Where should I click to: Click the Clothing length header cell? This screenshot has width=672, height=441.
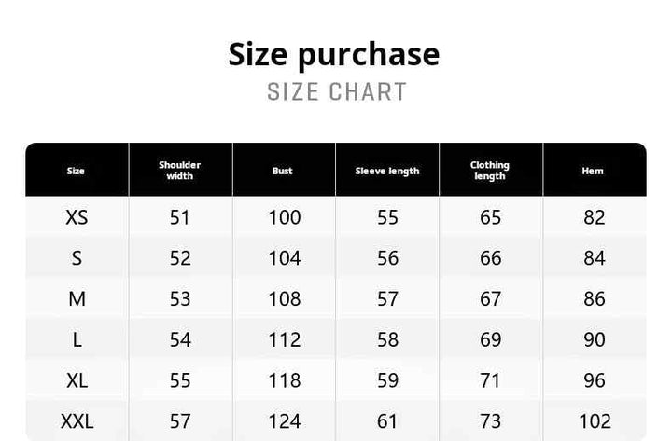click(x=490, y=171)
